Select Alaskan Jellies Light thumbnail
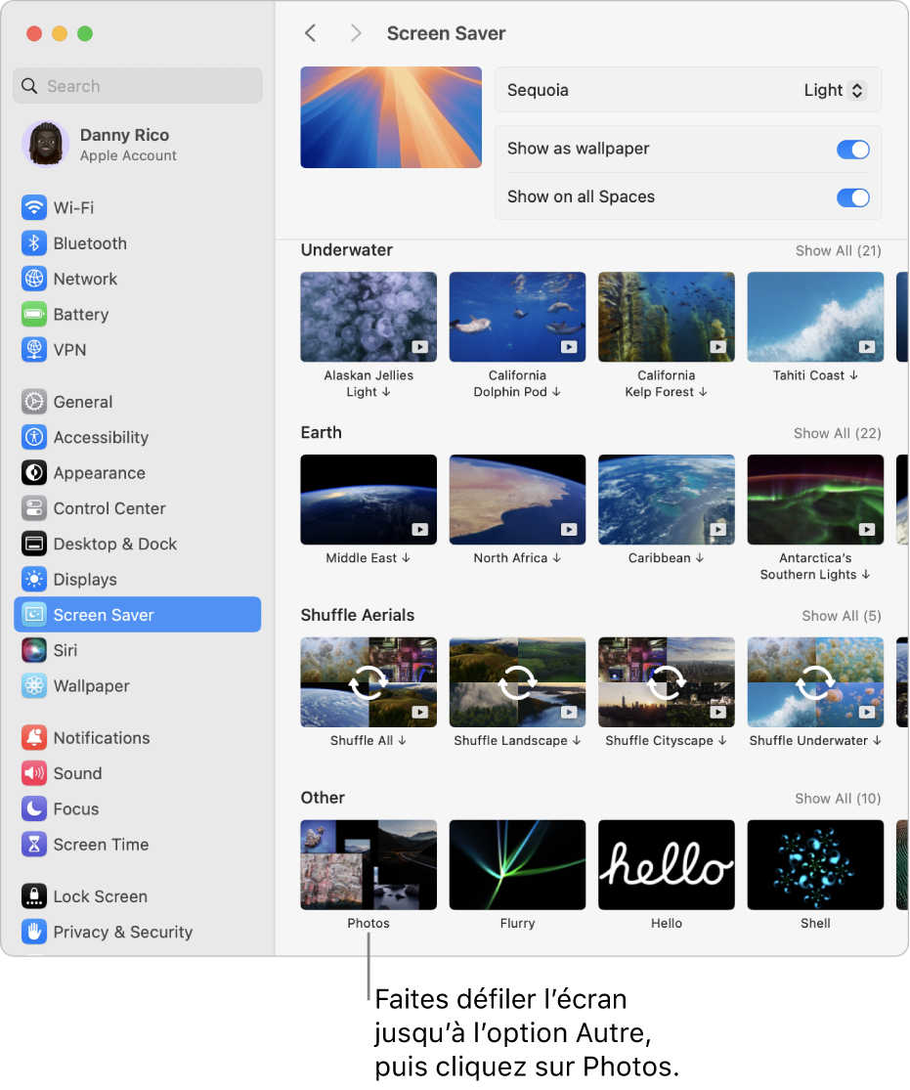 click(368, 317)
